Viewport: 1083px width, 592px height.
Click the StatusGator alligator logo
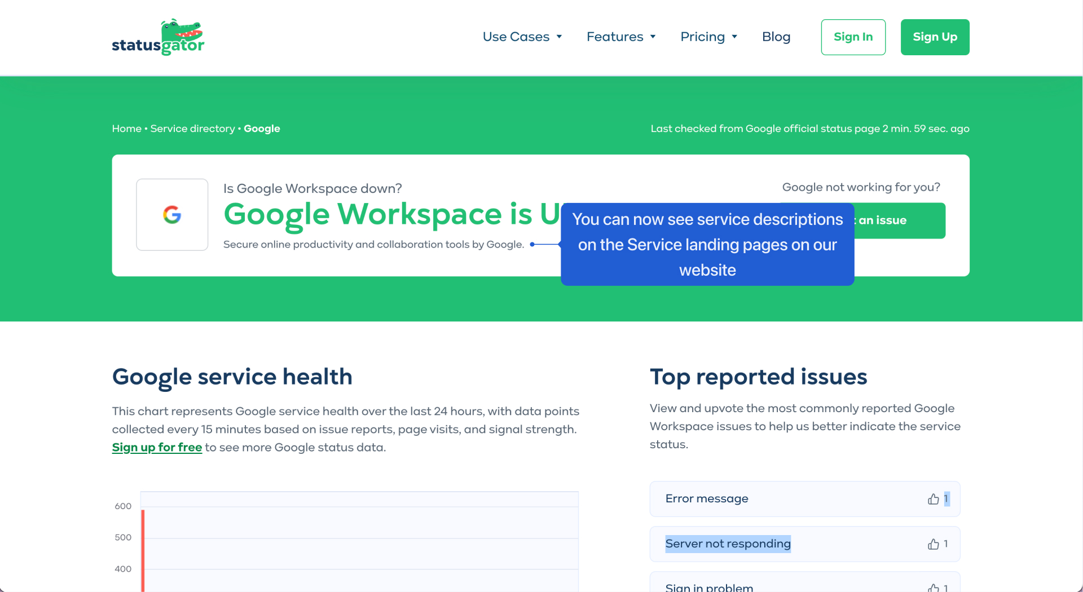pos(158,37)
